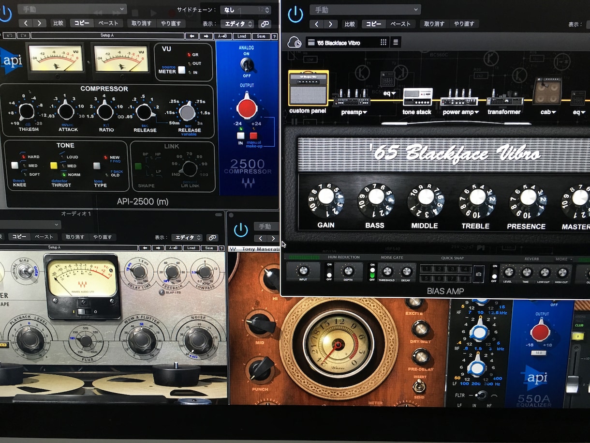Open 表示 エディタ dropdown in tape plugin window

(x=187, y=237)
